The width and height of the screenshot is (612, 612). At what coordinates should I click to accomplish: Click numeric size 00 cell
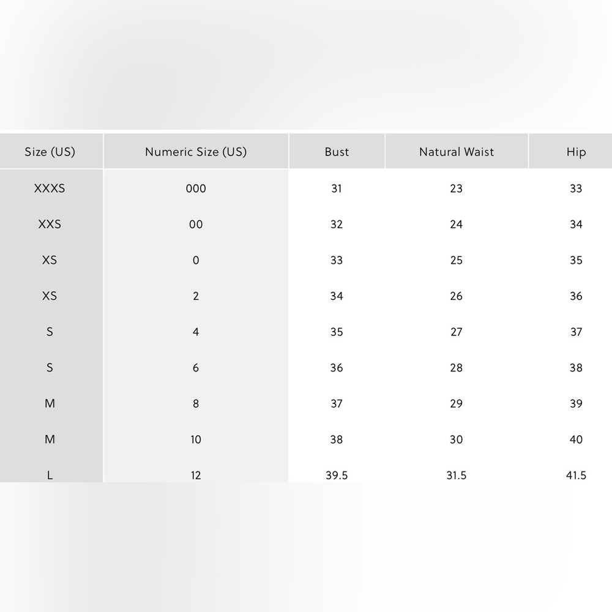coord(196,224)
